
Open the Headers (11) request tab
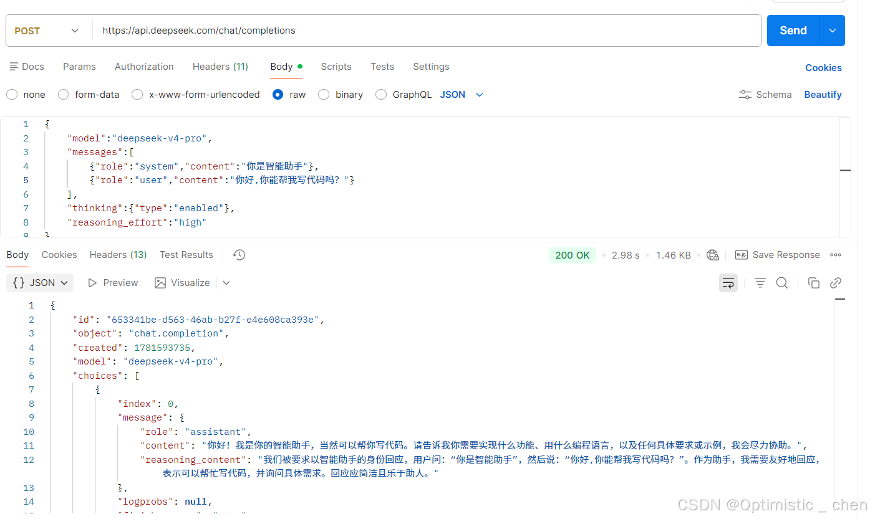pos(220,67)
